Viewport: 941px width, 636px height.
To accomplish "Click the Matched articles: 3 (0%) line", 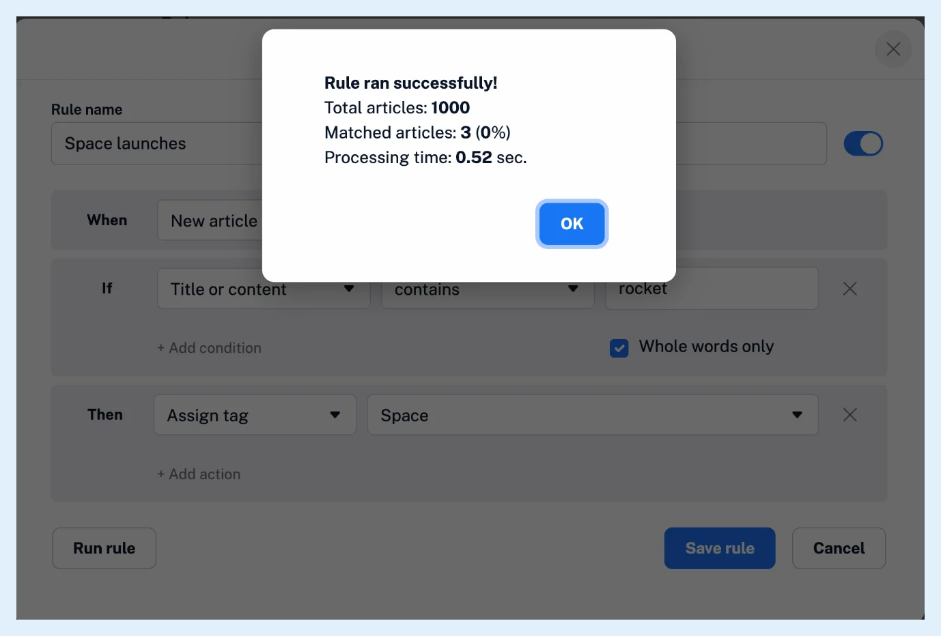I will click(x=417, y=132).
